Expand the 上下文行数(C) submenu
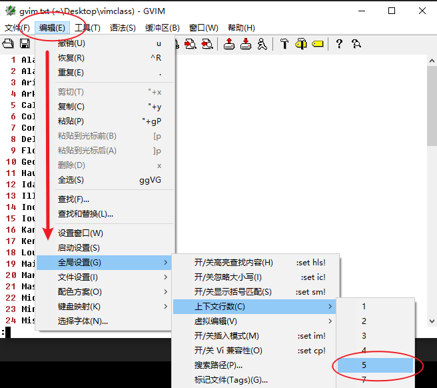 tap(254, 307)
